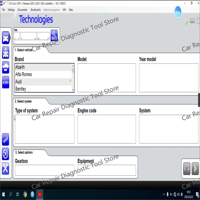The height and width of the screenshot is (200, 200).
Task: Open the www web sidebar icon
Action: pyautogui.click(x=5, y=139)
